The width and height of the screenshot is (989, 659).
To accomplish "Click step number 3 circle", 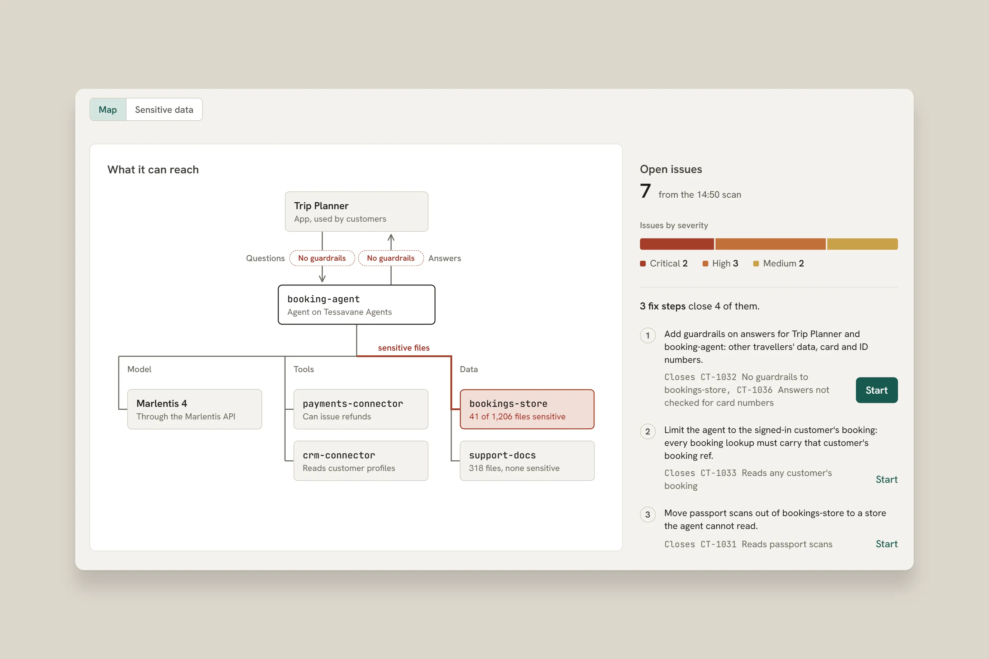I will click(x=648, y=514).
